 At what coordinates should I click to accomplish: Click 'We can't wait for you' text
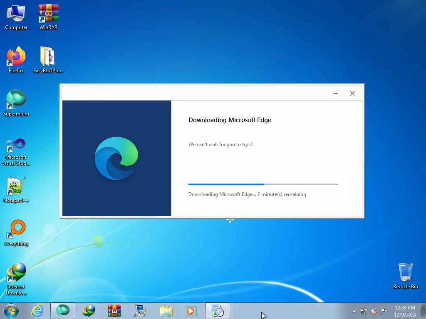pos(221,145)
